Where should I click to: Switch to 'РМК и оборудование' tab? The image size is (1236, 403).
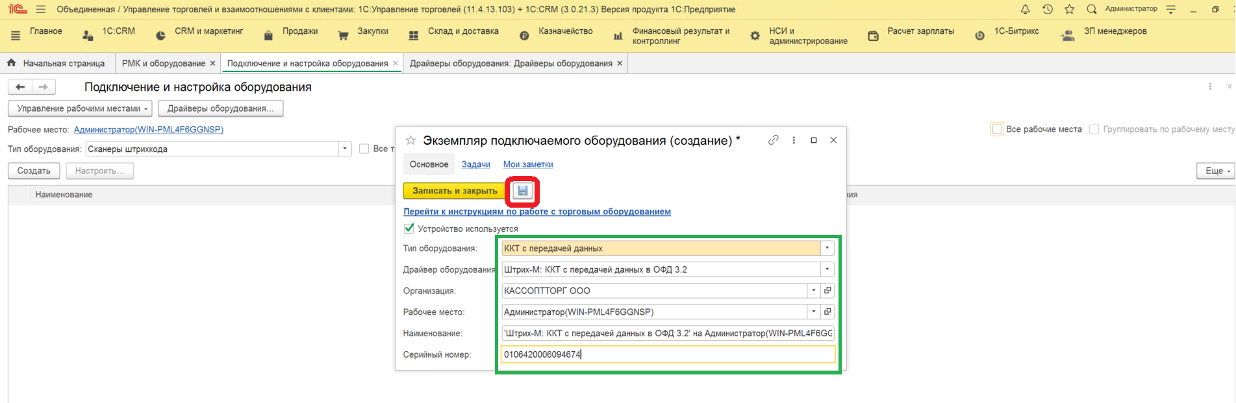tap(163, 64)
